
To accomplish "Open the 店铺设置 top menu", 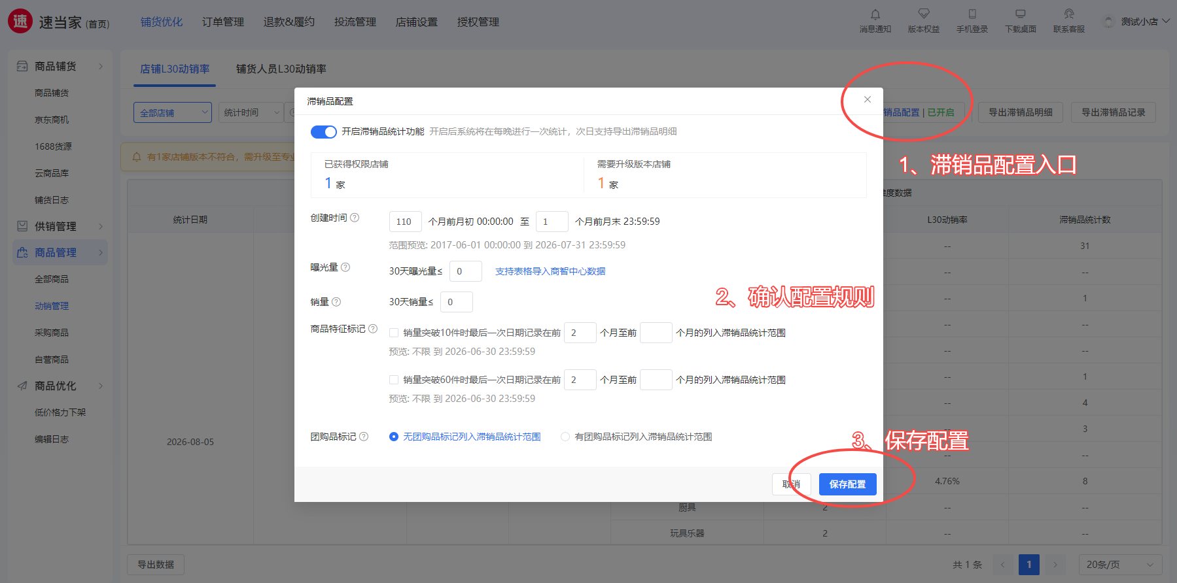I will 417,22.
